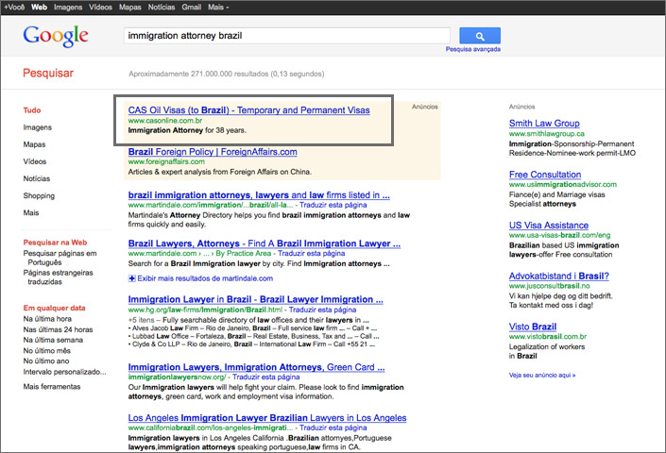
Task: Expand Mais in the left sidebar
Action: (31, 212)
